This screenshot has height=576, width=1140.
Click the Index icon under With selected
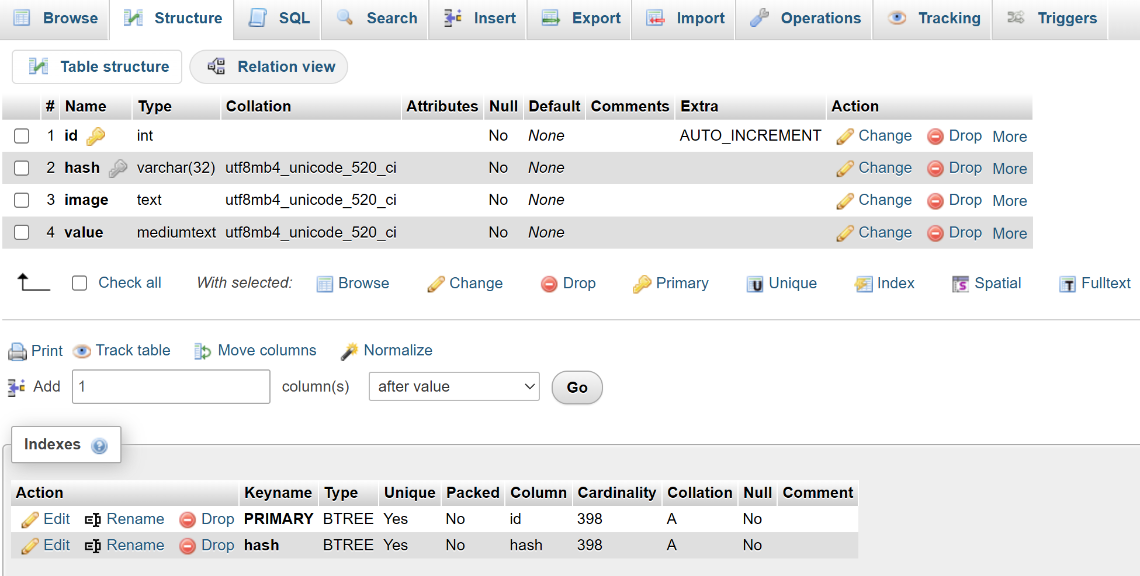coord(864,284)
